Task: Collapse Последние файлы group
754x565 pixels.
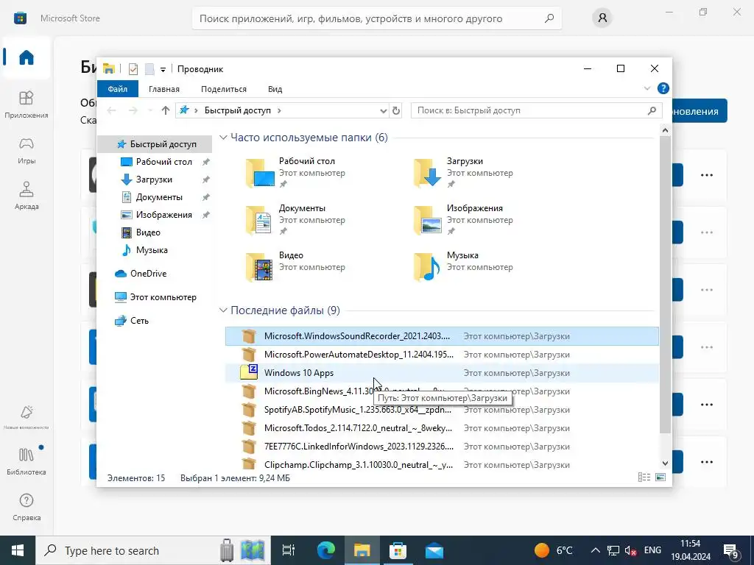Action: pos(223,310)
